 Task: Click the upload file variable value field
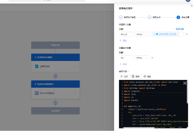[x=167, y=34]
